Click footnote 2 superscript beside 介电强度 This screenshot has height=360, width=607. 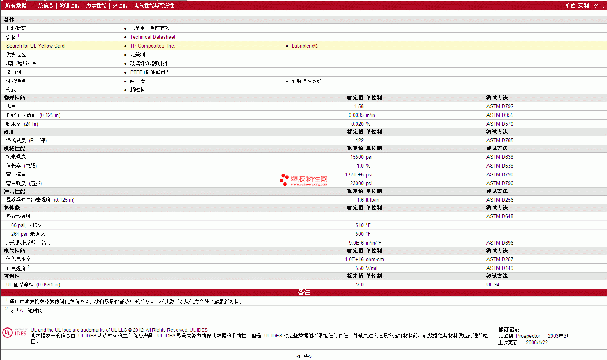pos(28,267)
